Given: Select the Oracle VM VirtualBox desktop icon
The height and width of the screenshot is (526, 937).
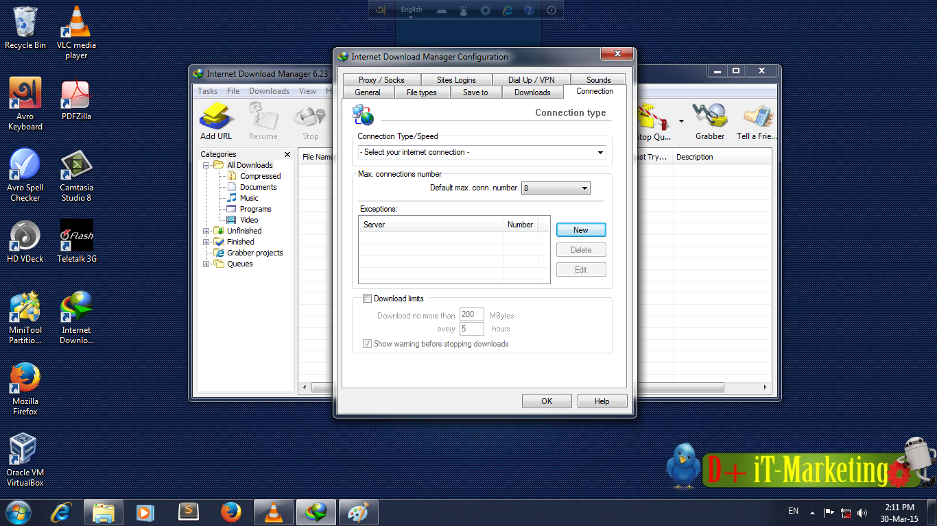Looking at the screenshot, I should pyautogui.click(x=25, y=460).
